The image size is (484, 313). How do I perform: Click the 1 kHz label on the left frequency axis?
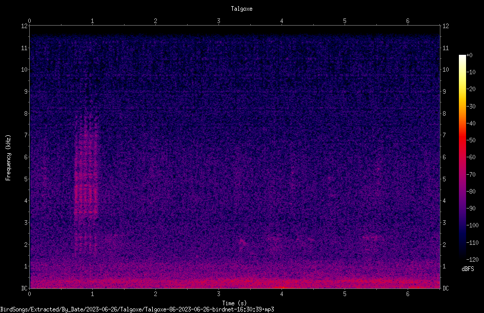coord(26,266)
